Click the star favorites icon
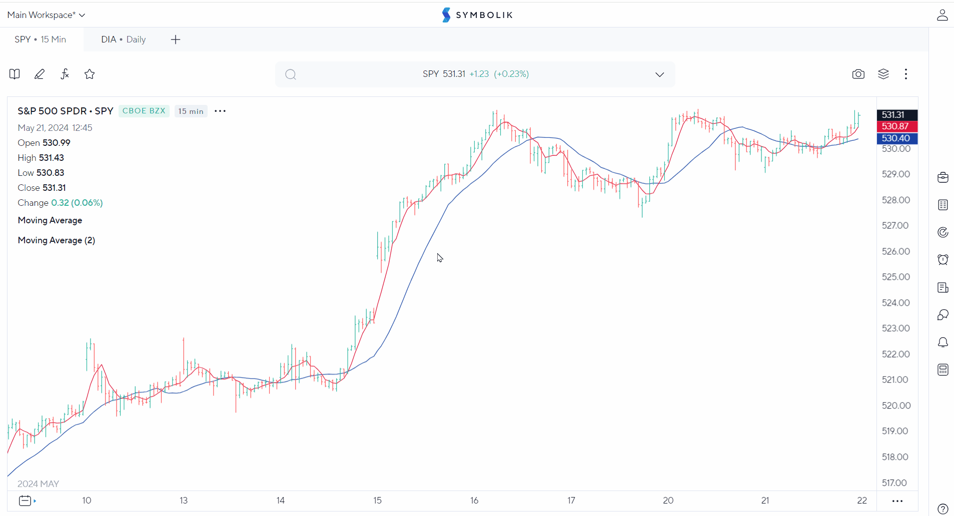The width and height of the screenshot is (954, 516). [90, 74]
